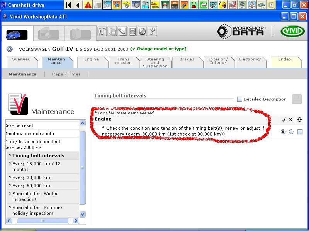Click the printer icon beside Detailed Description
The width and height of the screenshot is (309, 231).
[x=296, y=99]
